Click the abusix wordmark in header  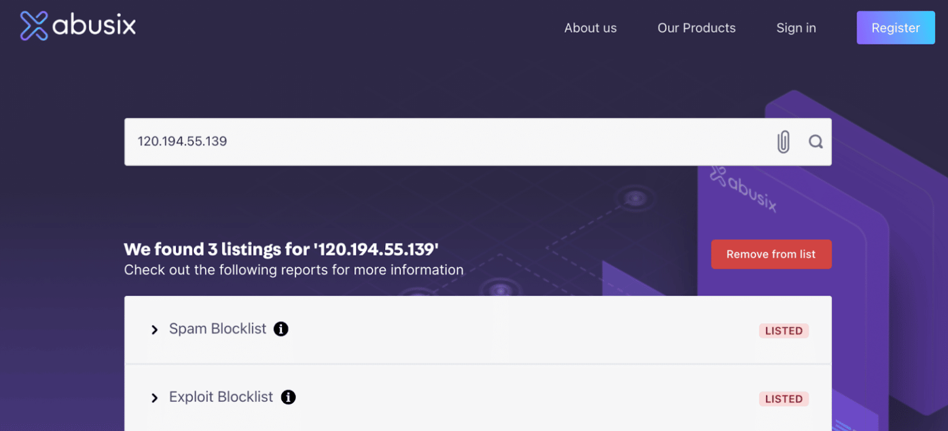(x=94, y=27)
